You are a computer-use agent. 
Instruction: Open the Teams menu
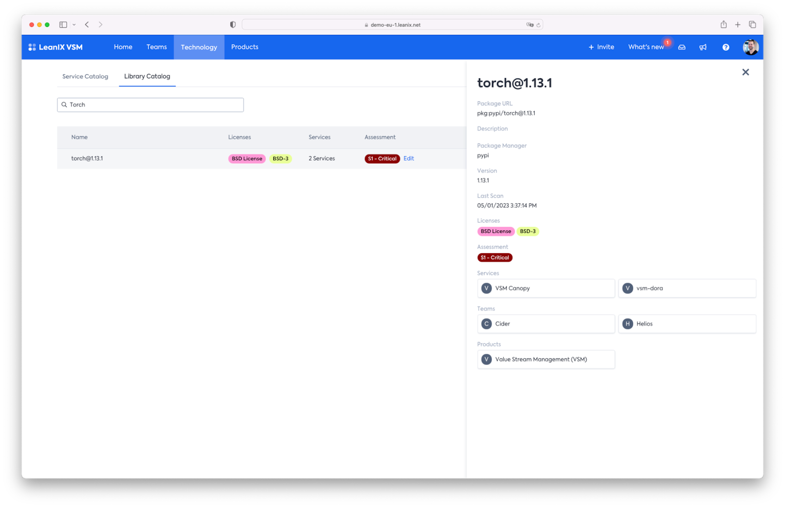tap(157, 47)
